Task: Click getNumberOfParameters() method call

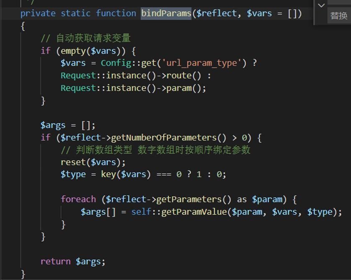Action: click(x=169, y=137)
